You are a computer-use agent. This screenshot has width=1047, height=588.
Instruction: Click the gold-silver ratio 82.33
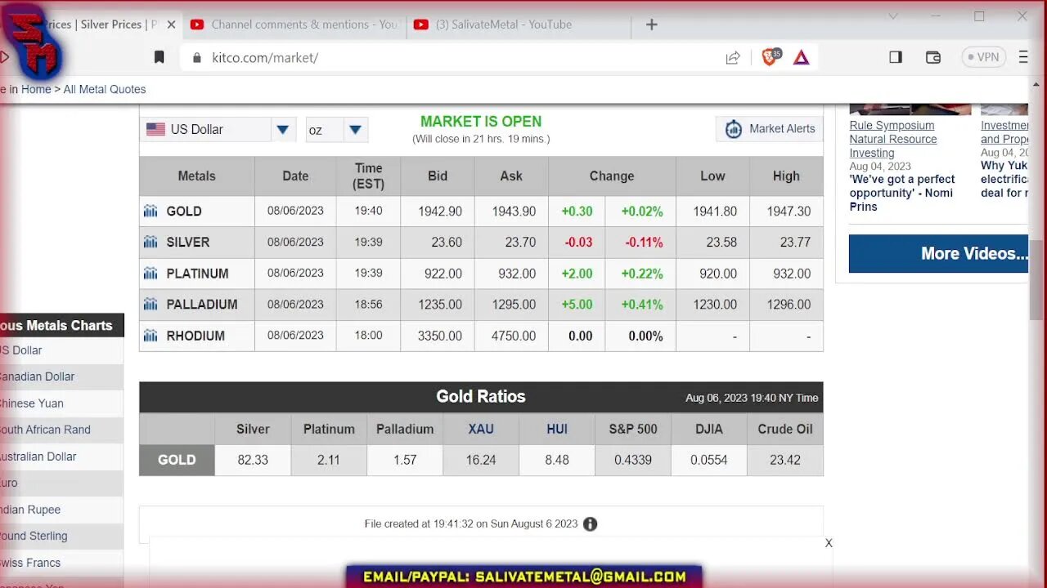253,460
